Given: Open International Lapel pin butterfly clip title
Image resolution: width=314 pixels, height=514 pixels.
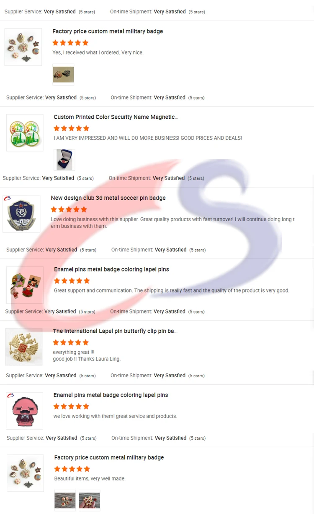Looking at the screenshot, I should (x=115, y=331).
